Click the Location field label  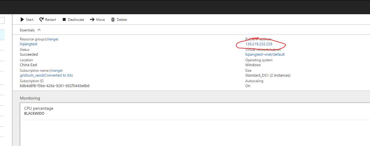click(27, 60)
